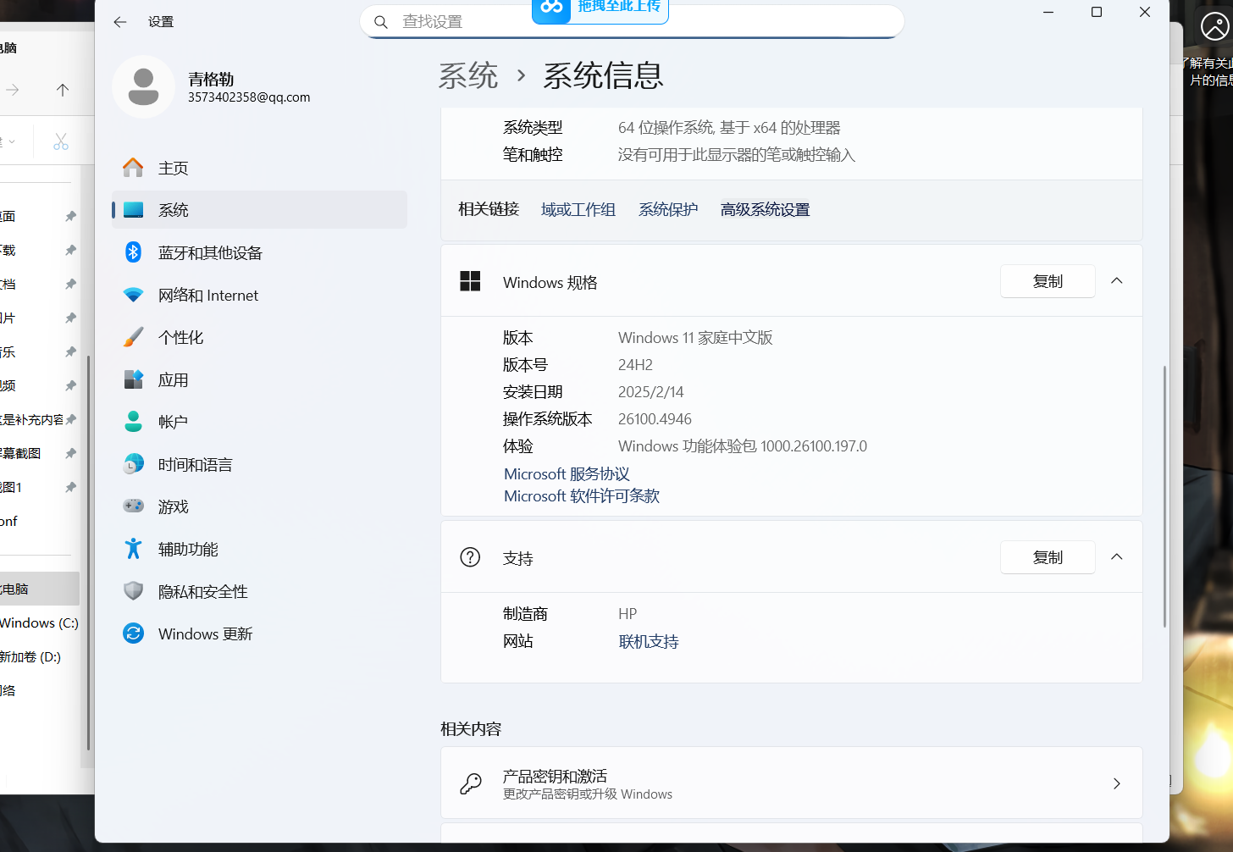Click the manufacturer value HP
The height and width of the screenshot is (852, 1233).
[x=628, y=614]
